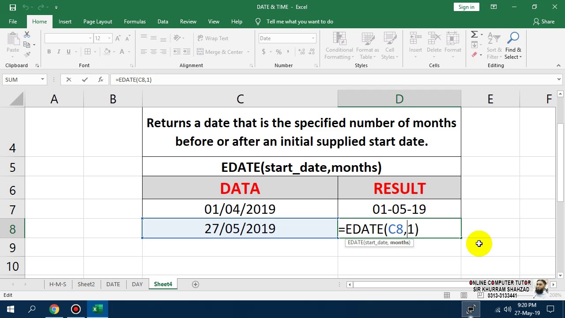Click the Cut scissors icon
This screenshot has width=565, height=318.
[x=27, y=34]
